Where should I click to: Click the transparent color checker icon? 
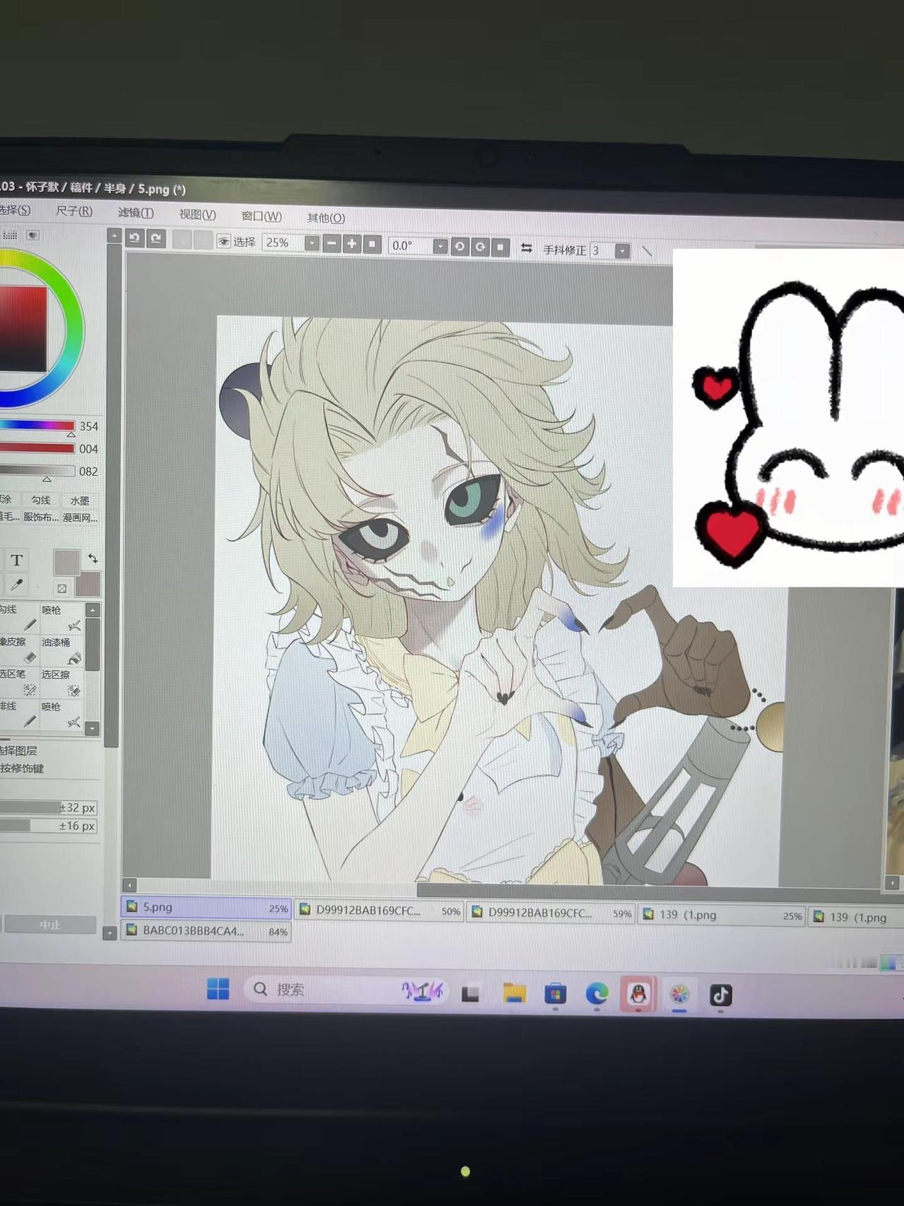tap(62, 588)
